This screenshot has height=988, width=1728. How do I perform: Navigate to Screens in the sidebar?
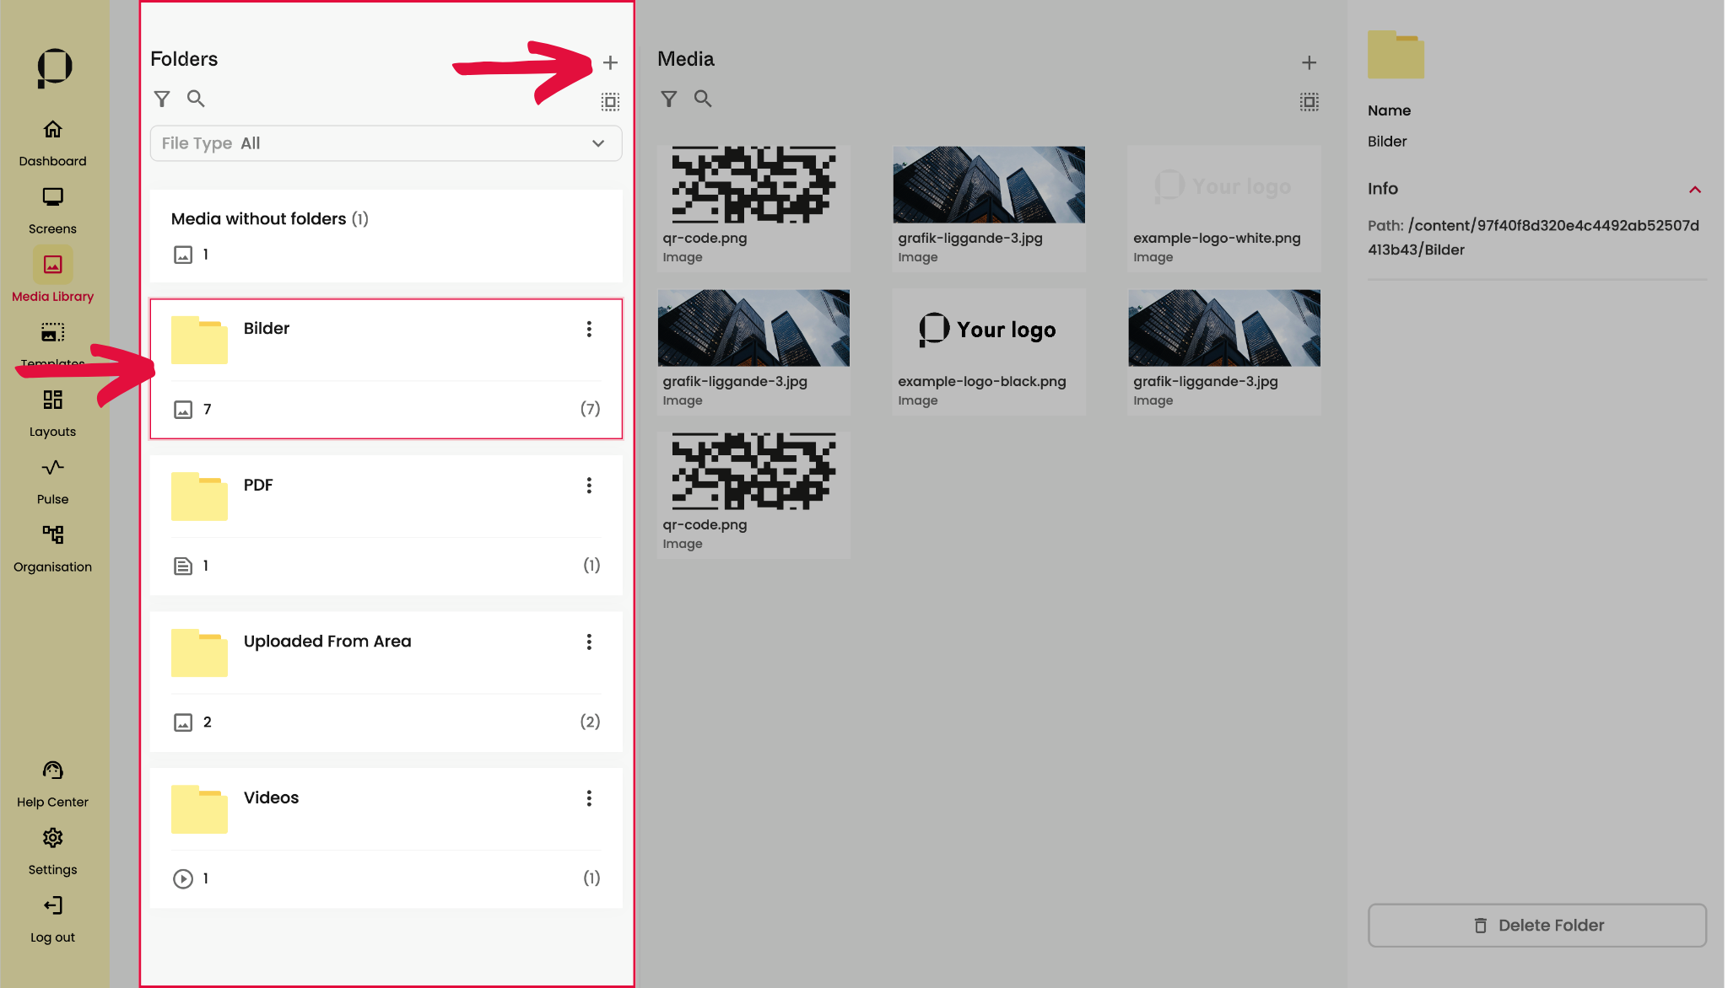pos(52,210)
